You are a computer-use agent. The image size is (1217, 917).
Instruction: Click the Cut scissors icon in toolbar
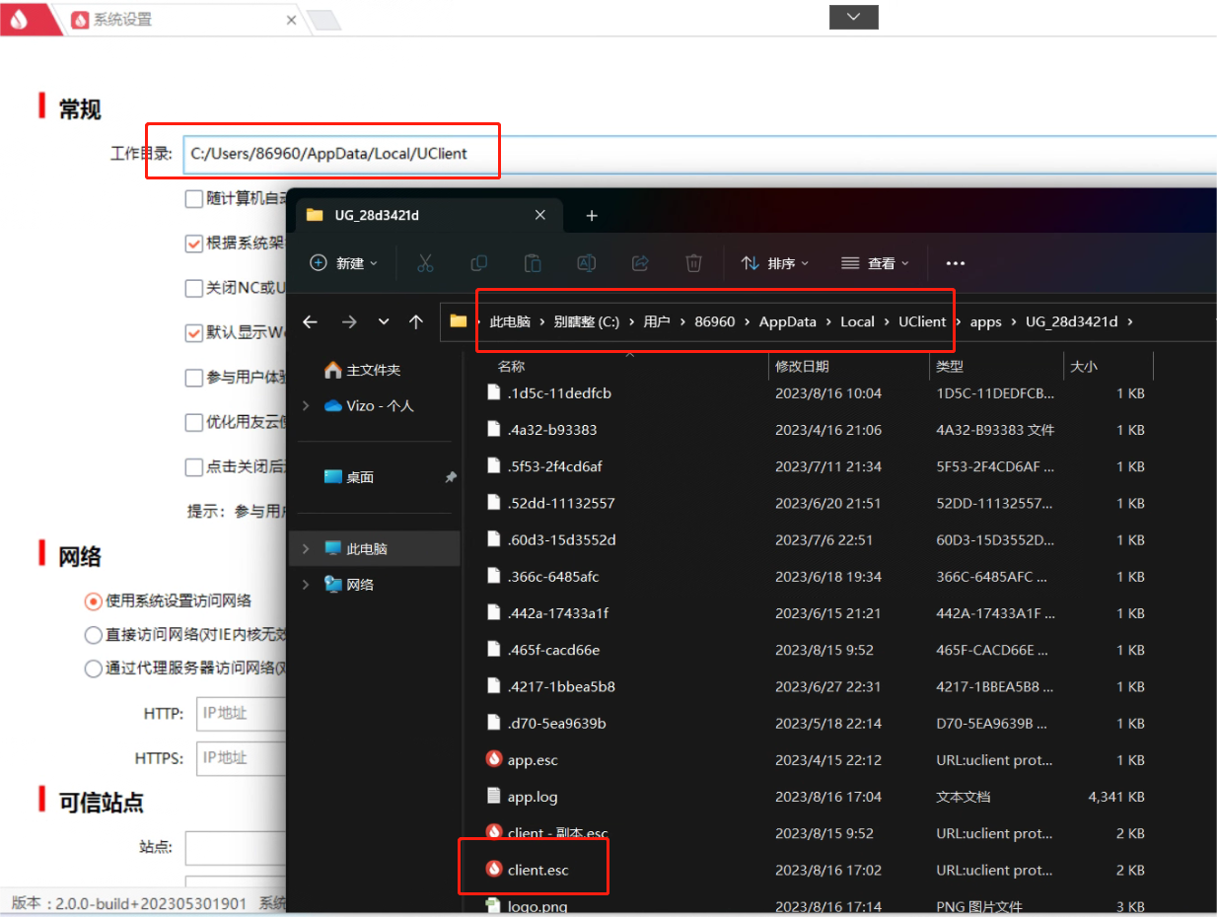click(425, 263)
